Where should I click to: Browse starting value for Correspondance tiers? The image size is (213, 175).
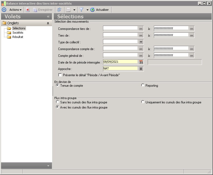point(141,28)
